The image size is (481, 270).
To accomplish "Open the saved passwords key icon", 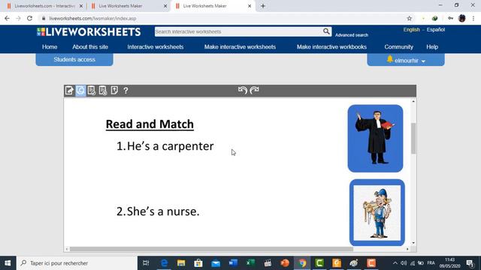I will 450,18.
